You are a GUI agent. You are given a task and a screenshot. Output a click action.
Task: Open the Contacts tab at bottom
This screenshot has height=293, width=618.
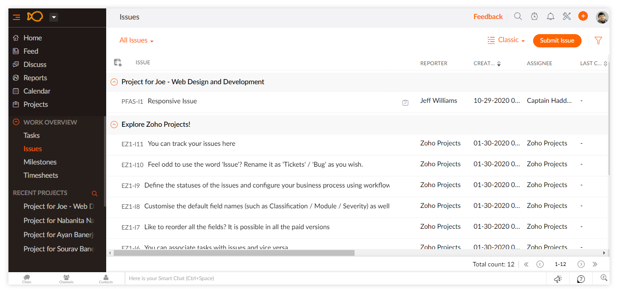(106, 279)
